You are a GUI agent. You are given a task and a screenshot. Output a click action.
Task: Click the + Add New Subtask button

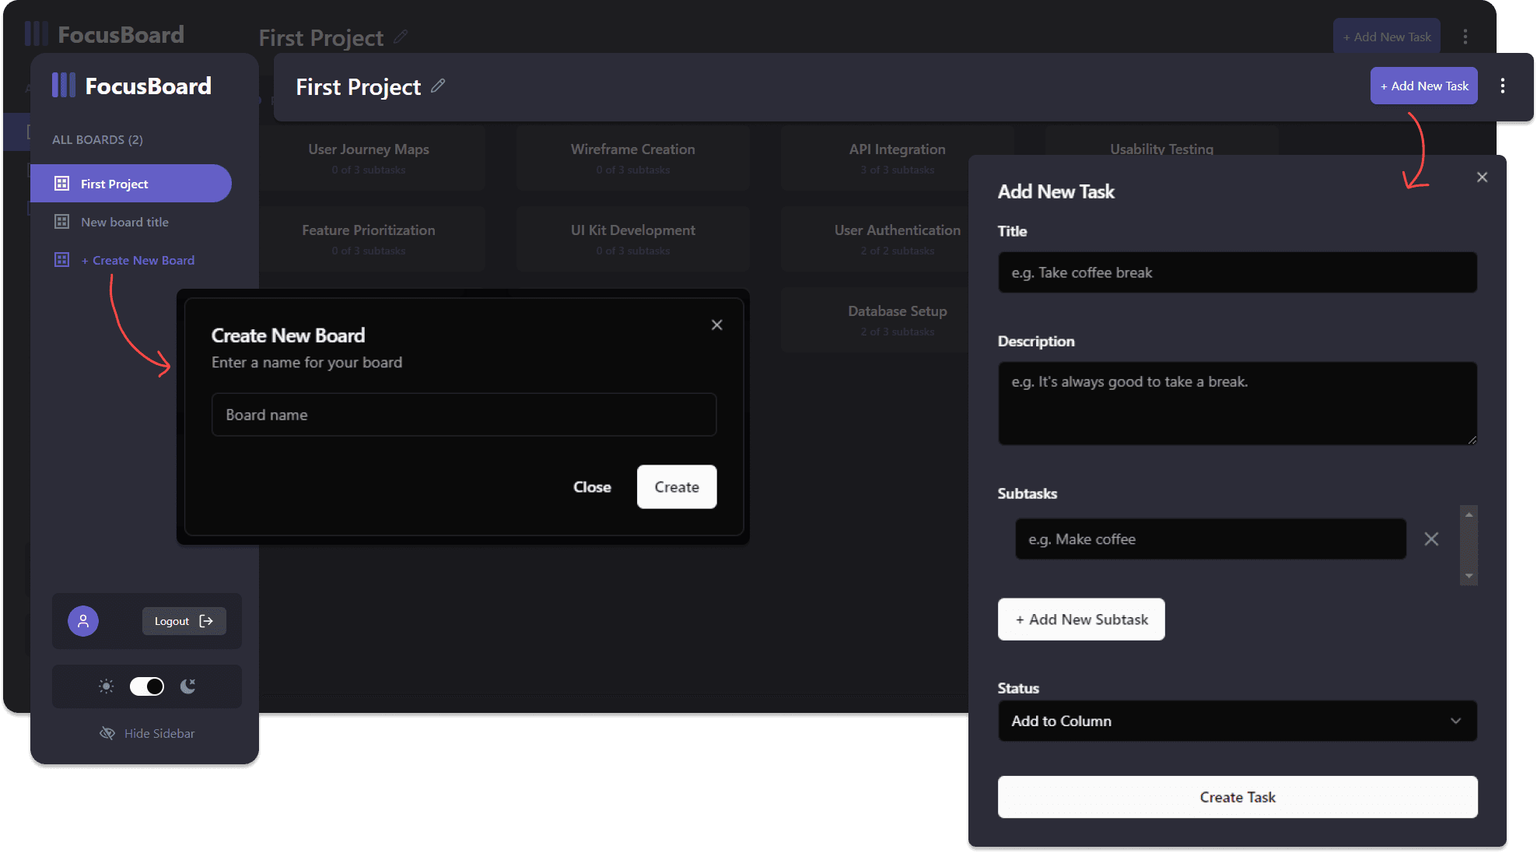[1081, 619]
